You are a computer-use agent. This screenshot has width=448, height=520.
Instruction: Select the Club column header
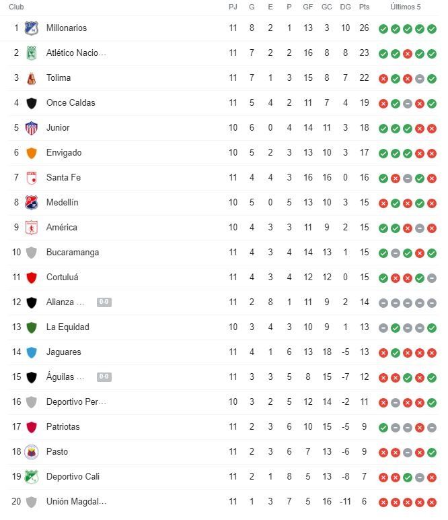pyautogui.click(x=16, y=7)
